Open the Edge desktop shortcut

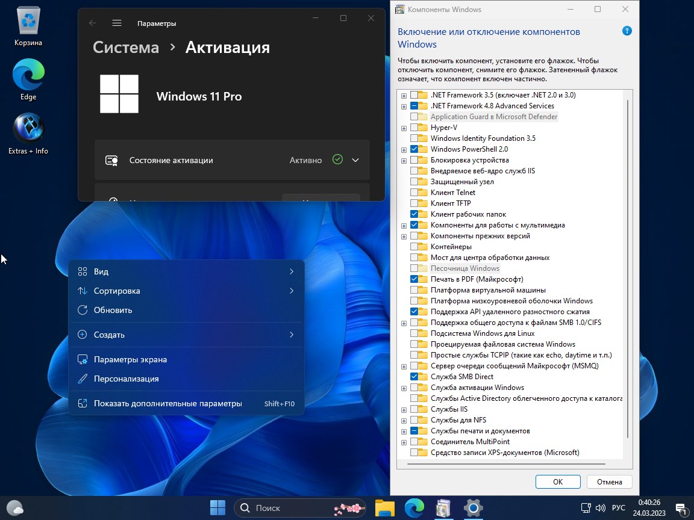click(x=28, y=79)
